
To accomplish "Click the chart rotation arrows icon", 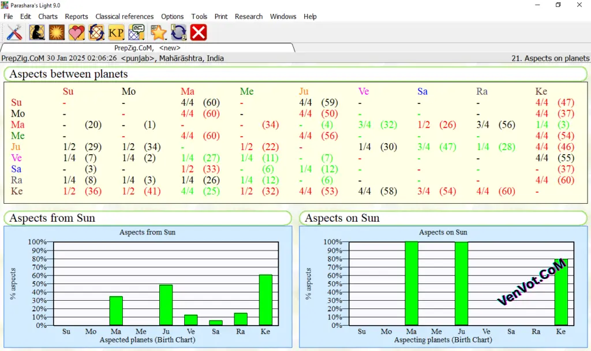I will 96,32.
